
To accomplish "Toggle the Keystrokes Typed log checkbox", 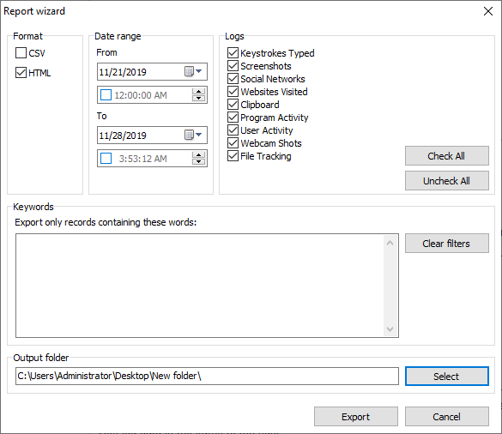I will pos(233,53).
